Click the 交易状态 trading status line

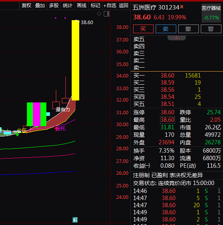tap(173, 183)
